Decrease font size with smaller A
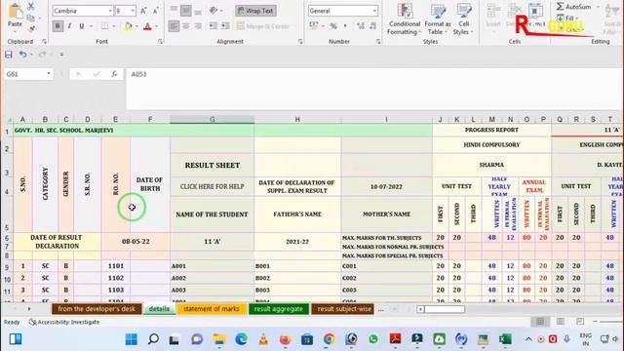624x351 pixels. (x=156, y=11)
